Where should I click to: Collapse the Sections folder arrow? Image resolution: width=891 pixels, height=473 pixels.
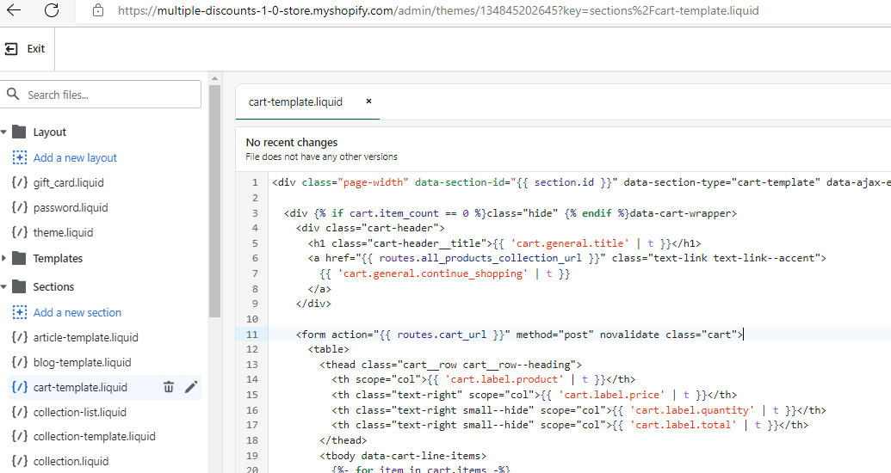tap(4, 287)
